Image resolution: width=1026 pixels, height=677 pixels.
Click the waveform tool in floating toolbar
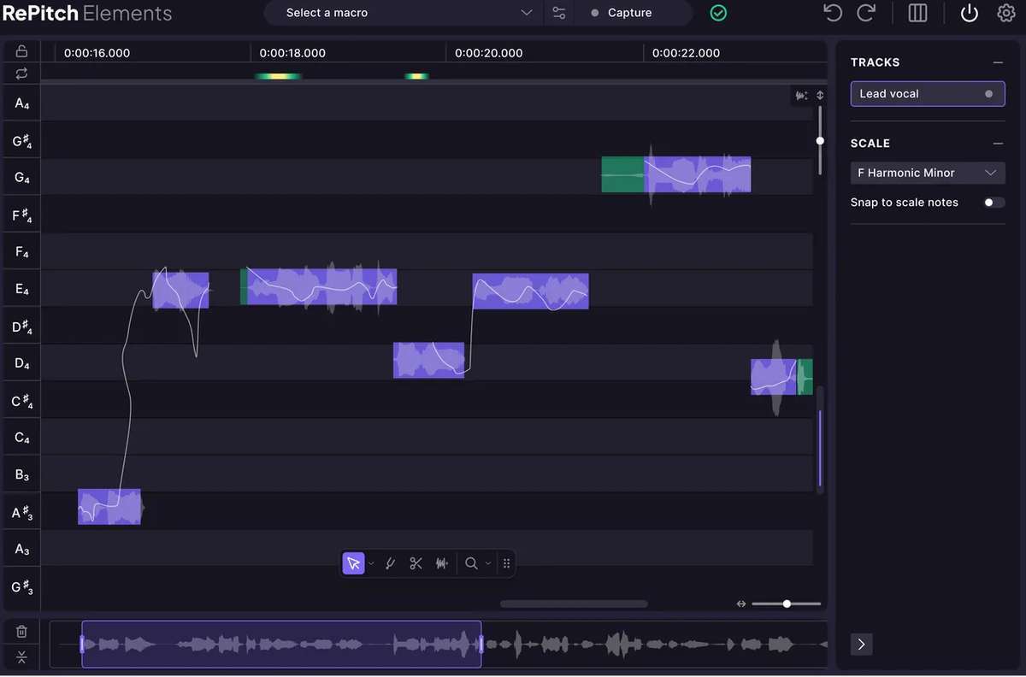pos(442,563)
